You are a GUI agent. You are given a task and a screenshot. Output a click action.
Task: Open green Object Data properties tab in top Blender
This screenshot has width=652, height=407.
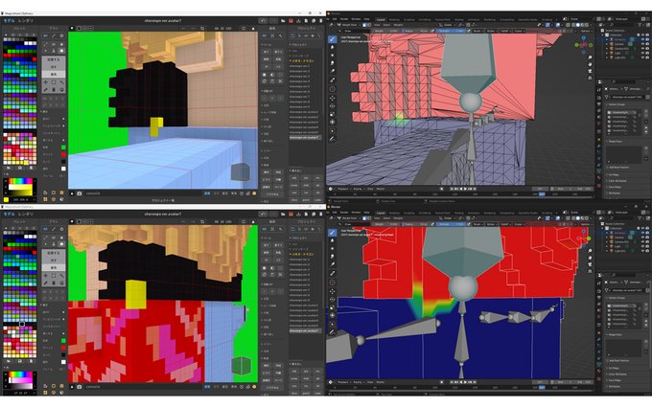click(x=599, y=170)
